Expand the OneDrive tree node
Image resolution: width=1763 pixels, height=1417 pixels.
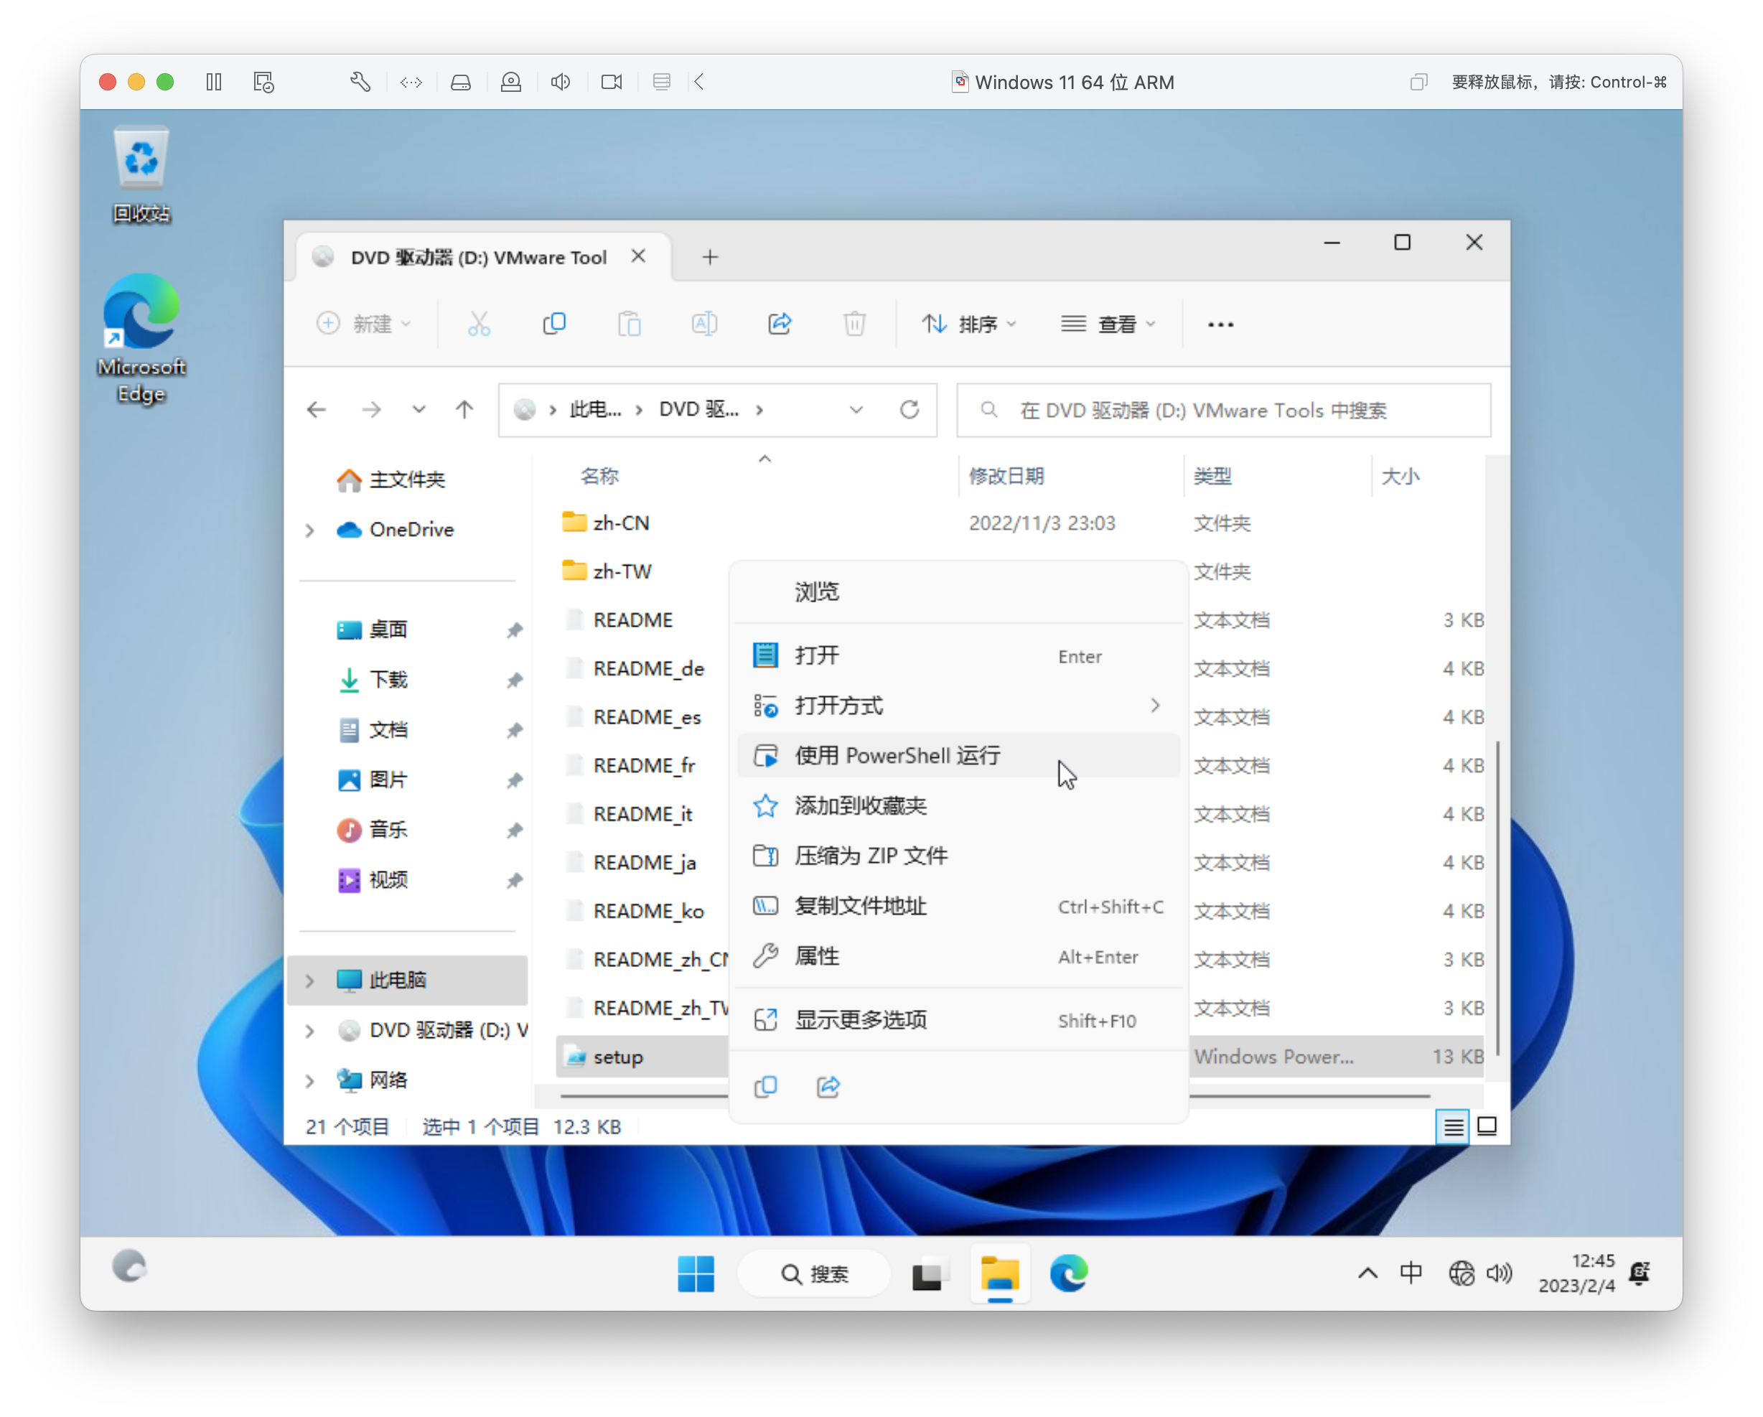click(x=310, y=530)
